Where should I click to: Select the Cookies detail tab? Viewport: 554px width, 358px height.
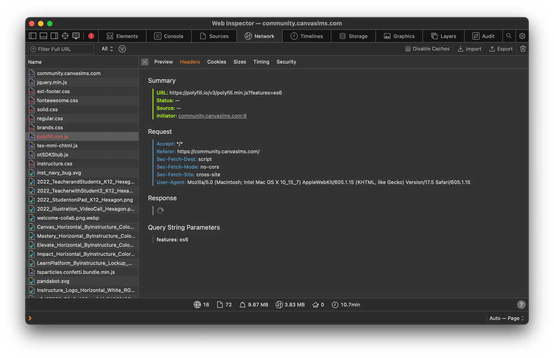216,62
